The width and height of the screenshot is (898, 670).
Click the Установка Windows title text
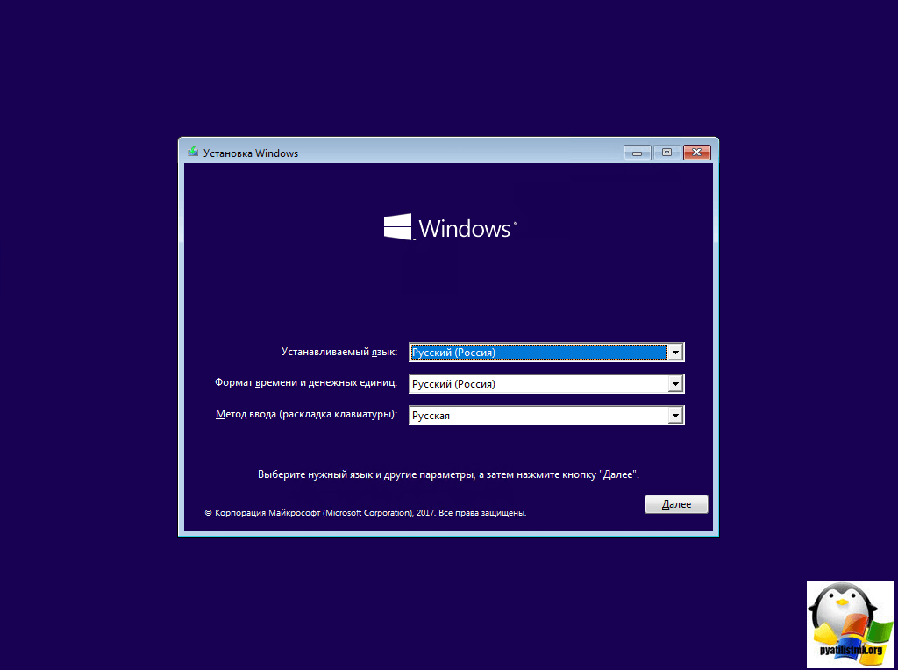click(251, 153)
